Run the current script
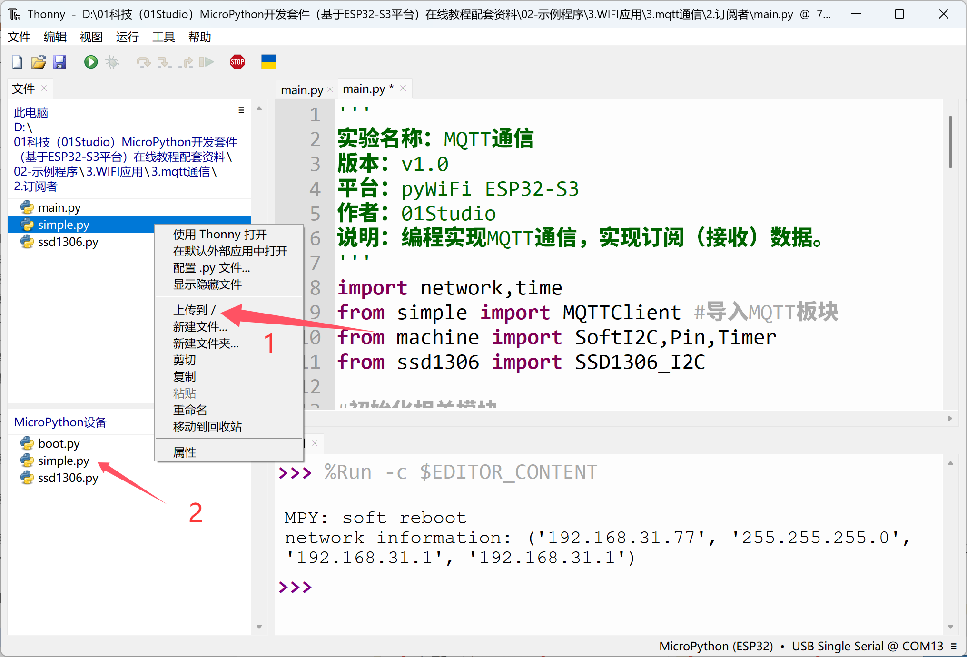The width and height of the screenshot is (967, 657). pyautogui.click(x=90, y=62)
